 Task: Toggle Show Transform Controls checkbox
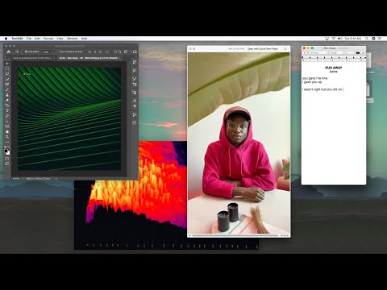pos(58,52)
